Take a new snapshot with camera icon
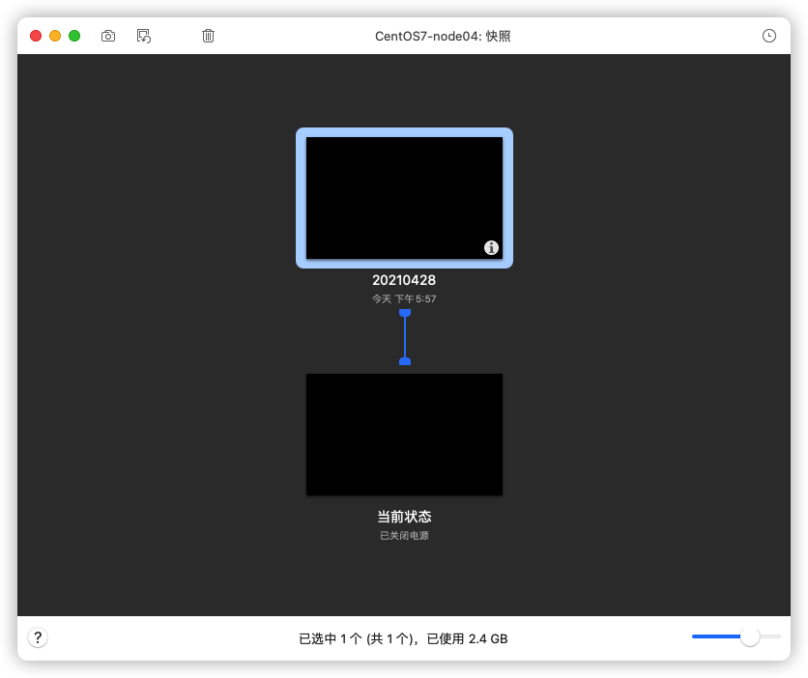This screenshot has height=678, width=808. pyautogui.click(x=108, y=36)
